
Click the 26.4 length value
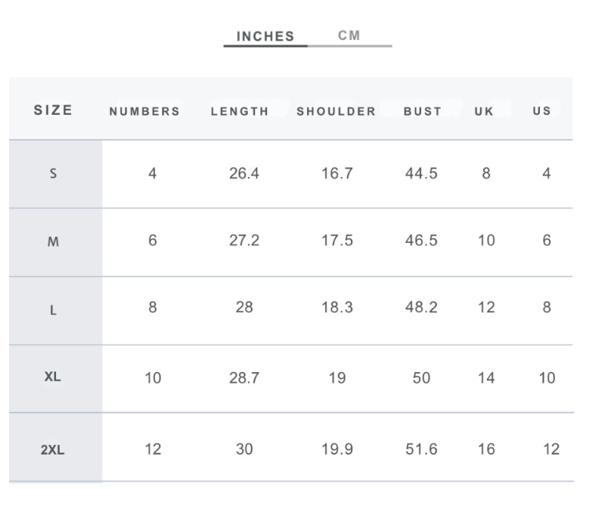pyautogui.click(x=244, y=173)
